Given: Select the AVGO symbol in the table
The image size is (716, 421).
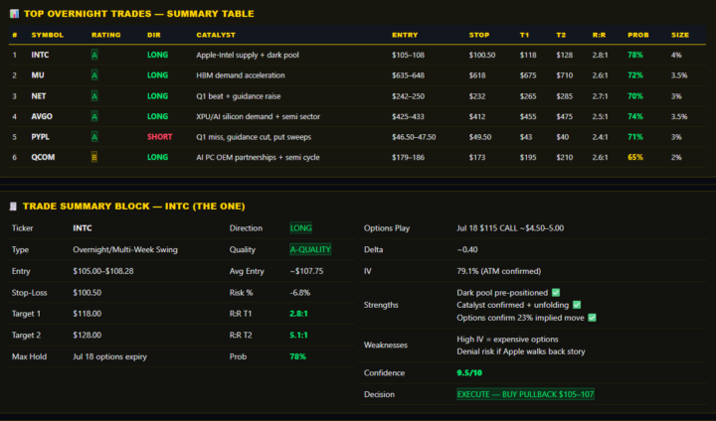Looking at the screenshot, I should click(x=42, y=117).
